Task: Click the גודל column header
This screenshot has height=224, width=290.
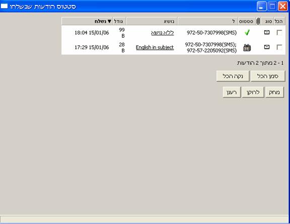Action: click(119, 21)
